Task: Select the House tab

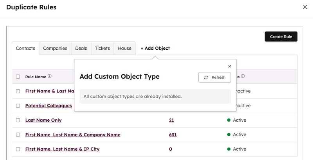Action: (124, 49)
